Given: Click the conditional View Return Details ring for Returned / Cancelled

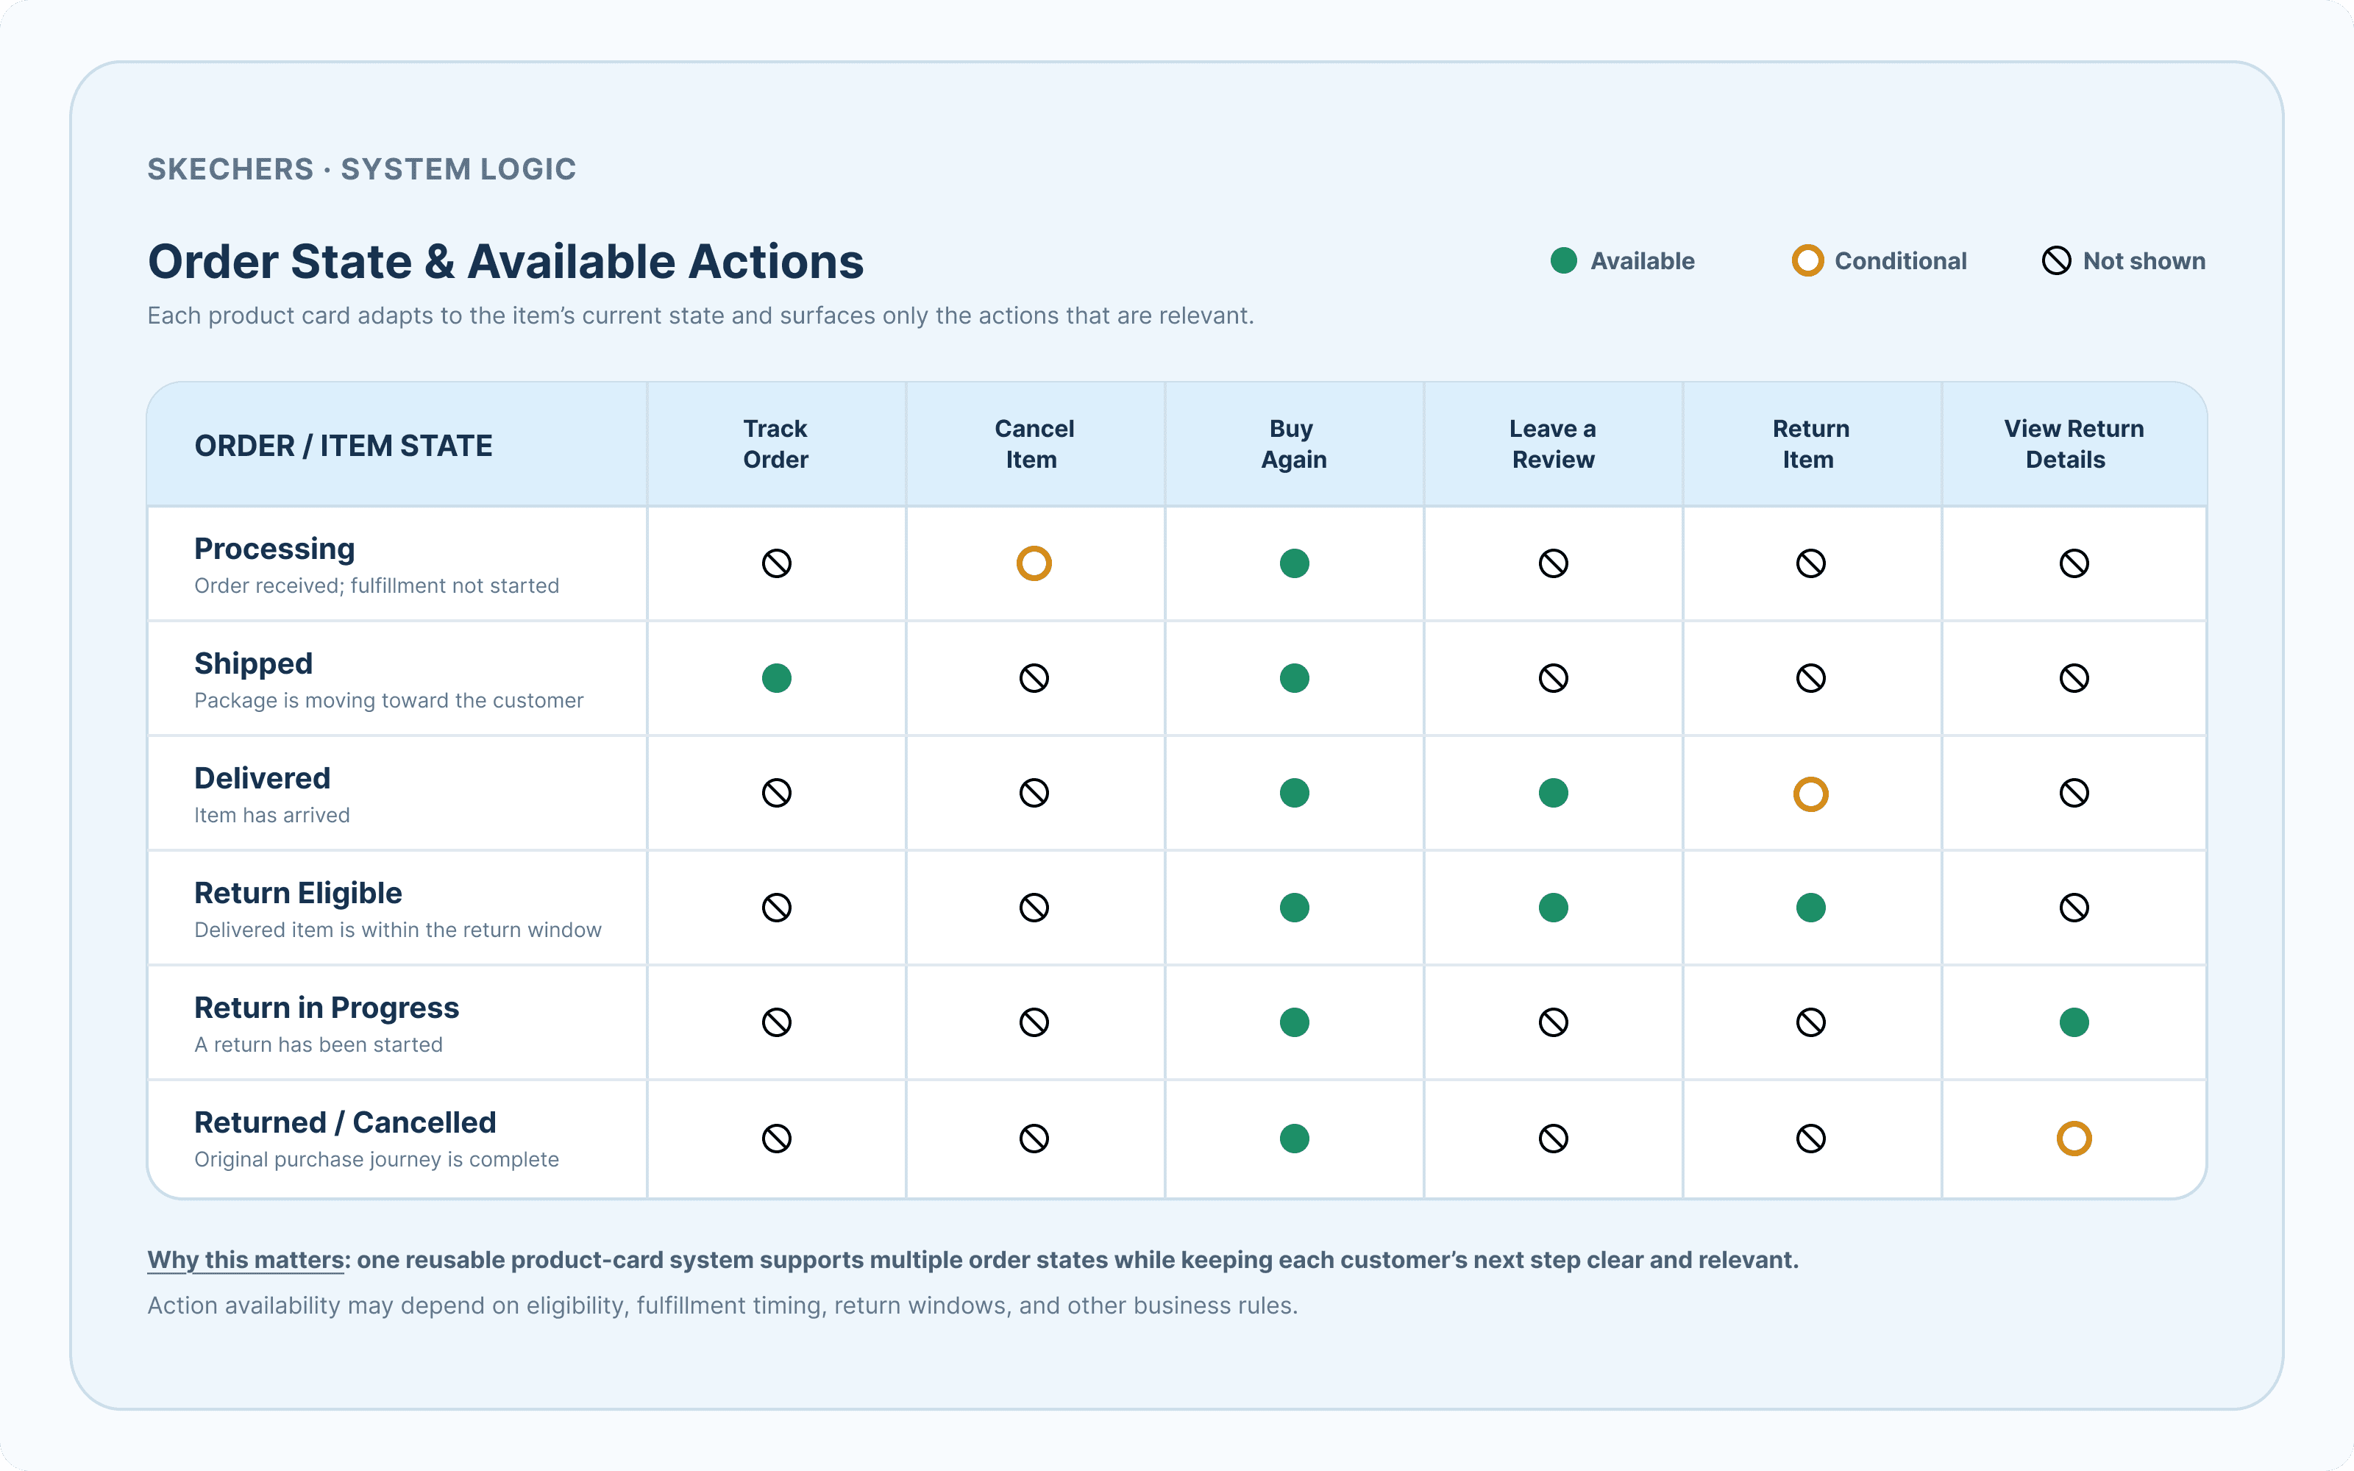Looking at the screenshot, I should [2074, 1139].
